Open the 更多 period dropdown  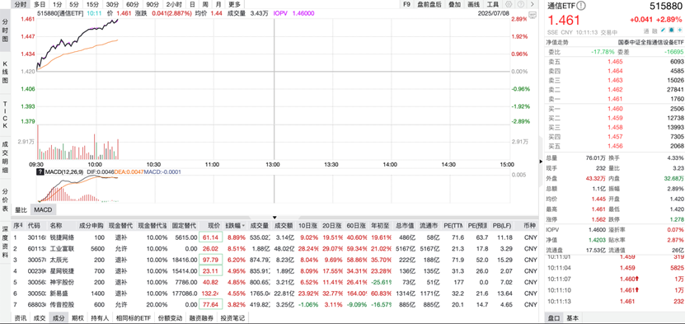pyautogui.click(x=235, y=4)
